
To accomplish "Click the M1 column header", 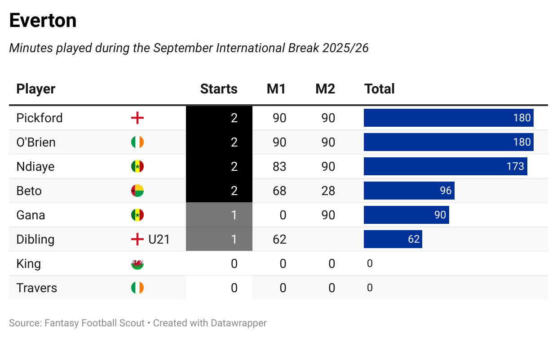I will click(x=276, y=89).
